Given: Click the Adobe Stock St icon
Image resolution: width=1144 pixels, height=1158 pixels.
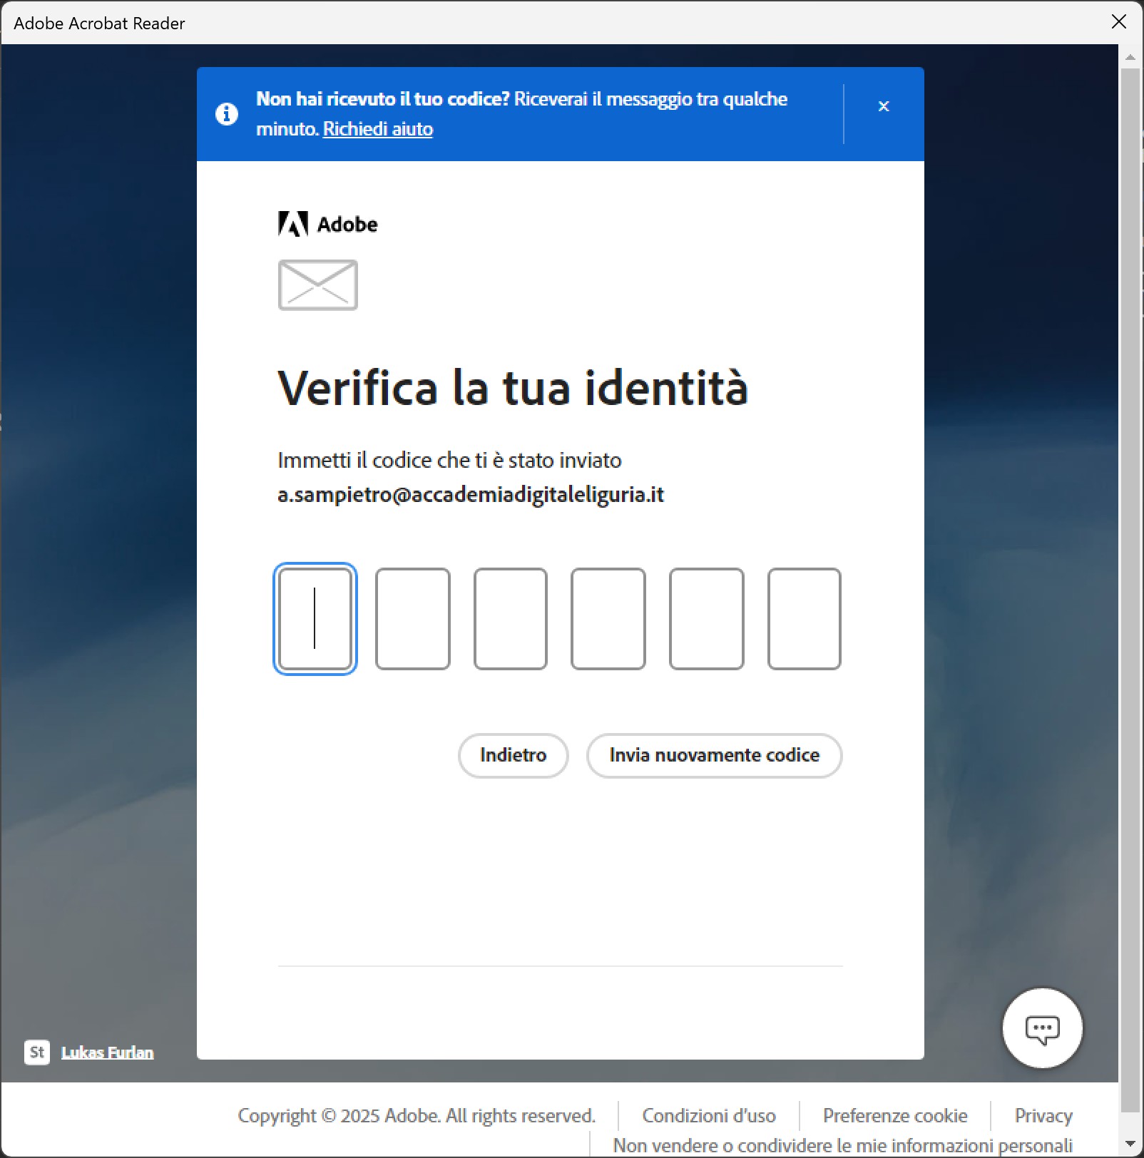Looking at the screenshot, I should 37,1052.
